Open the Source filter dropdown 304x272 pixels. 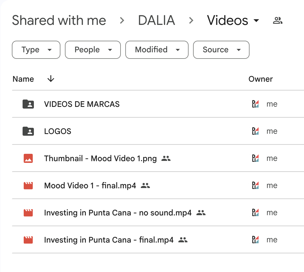click(221, 50)
